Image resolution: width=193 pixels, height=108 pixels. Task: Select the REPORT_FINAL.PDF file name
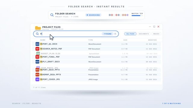click(50, 57)
